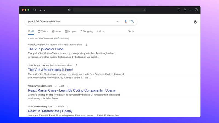This screenshot has width=219, height=123.
Task: Start voice search with microphone icon
Action: coord(126,22)
